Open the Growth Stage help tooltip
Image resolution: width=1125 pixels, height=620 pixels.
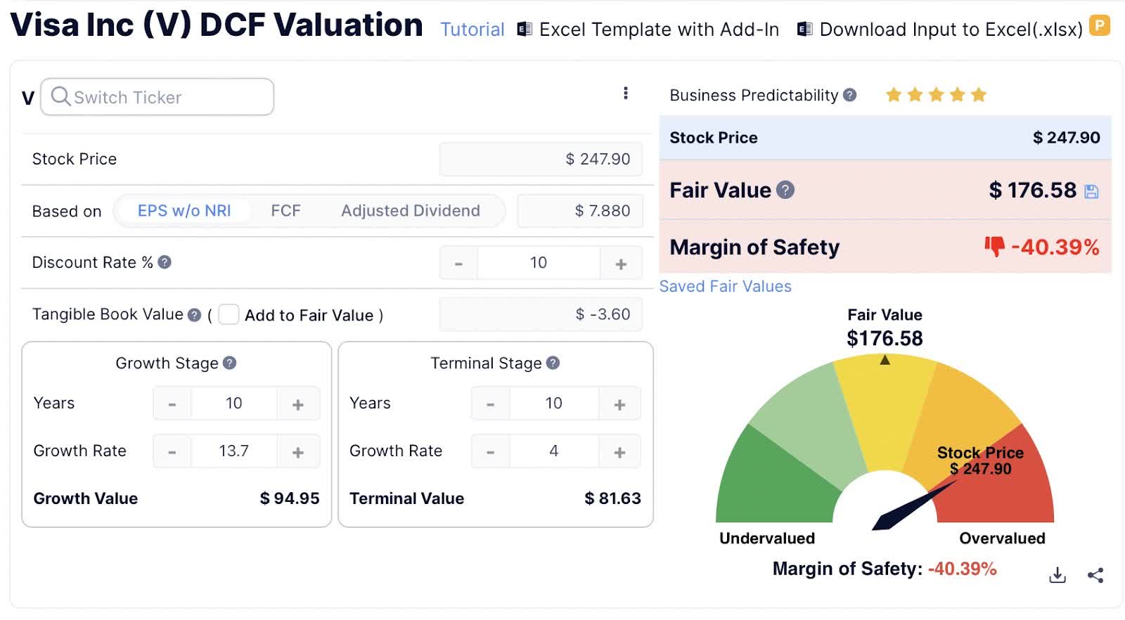click(229, 363)
